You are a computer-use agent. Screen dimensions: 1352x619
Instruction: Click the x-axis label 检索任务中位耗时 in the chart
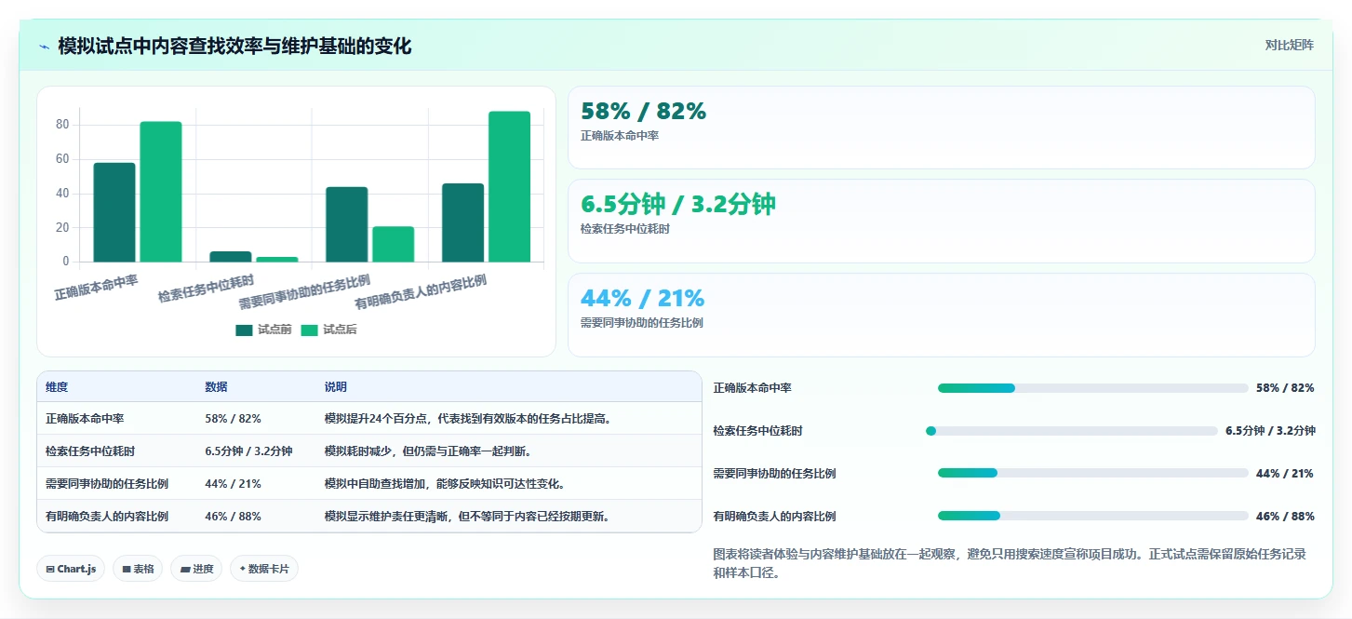pos(206,289)
